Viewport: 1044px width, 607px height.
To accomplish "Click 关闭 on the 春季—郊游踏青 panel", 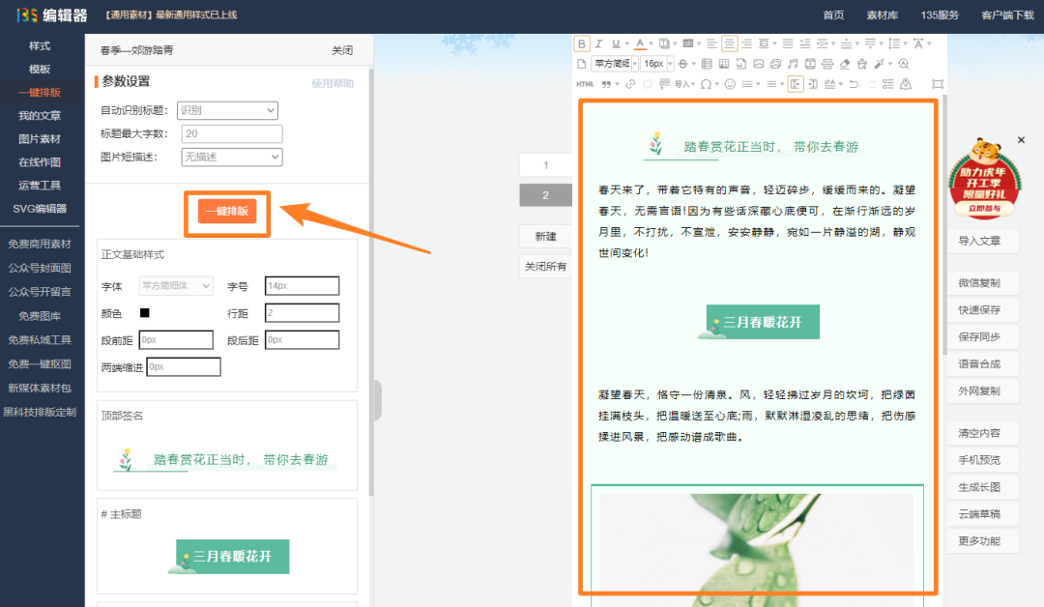I will [x=342, y=50].
